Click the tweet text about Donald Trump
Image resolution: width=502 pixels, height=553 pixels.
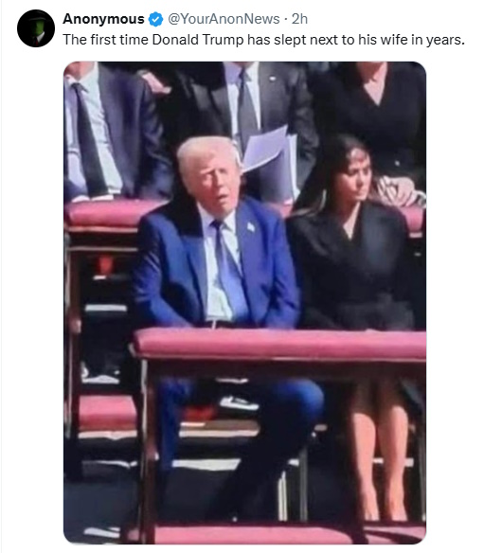[263, 40]
